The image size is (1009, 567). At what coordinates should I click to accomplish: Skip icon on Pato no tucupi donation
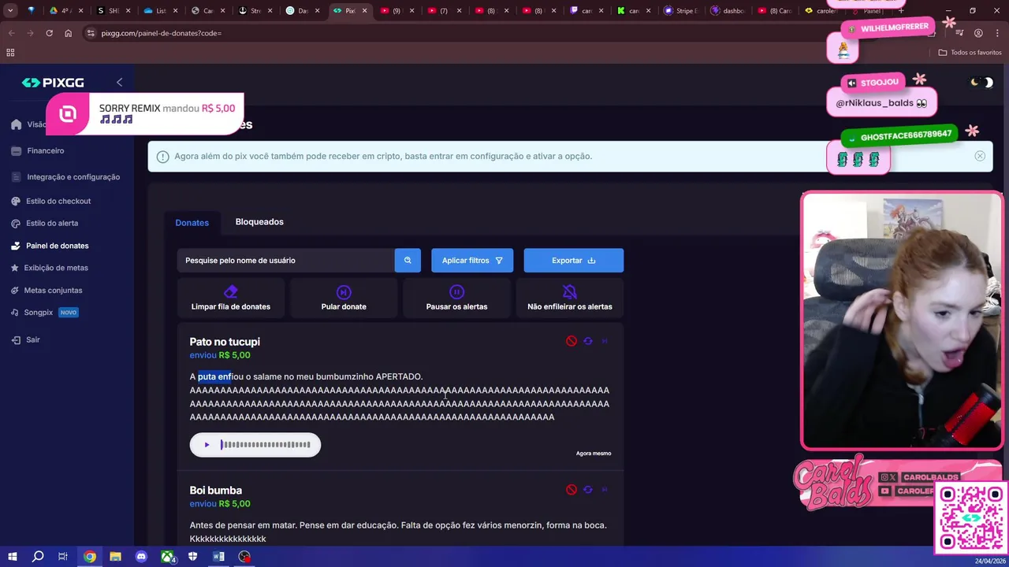point(605,341)
